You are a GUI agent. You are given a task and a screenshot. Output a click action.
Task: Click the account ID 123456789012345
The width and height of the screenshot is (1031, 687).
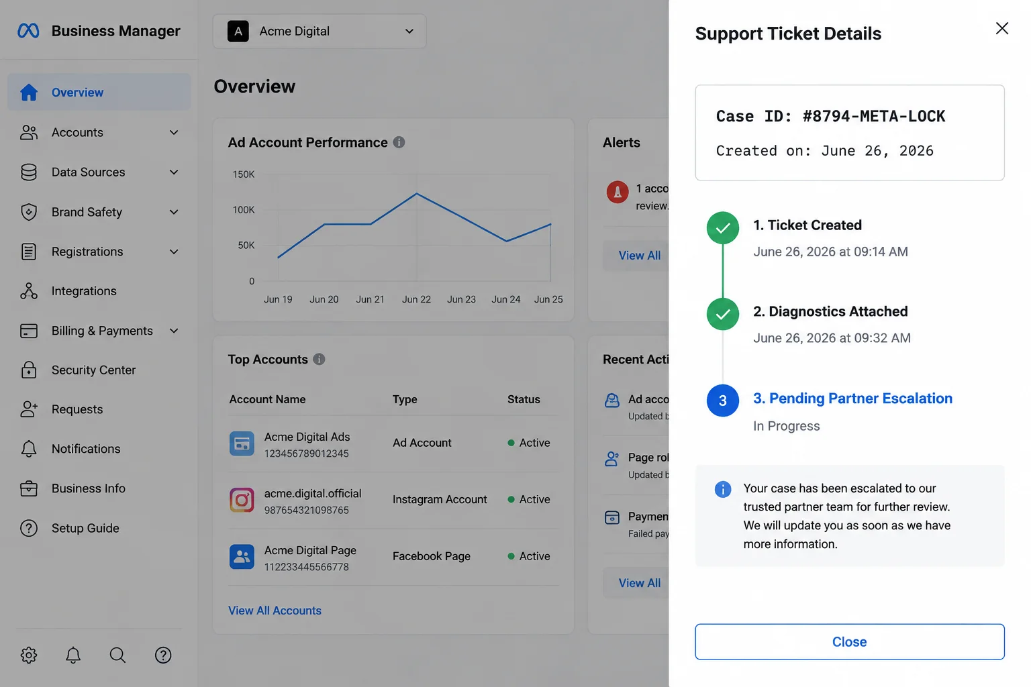(307, 454)
